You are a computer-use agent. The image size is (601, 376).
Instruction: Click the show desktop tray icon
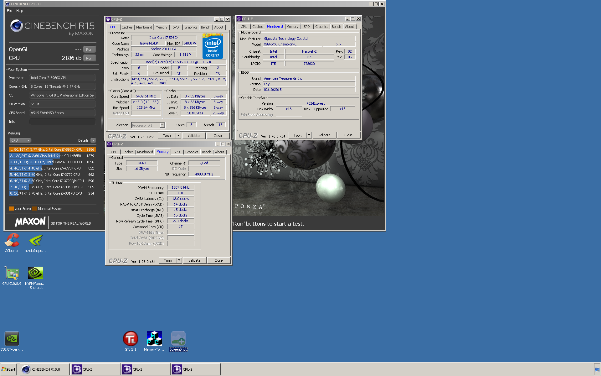tap(597, 370)
